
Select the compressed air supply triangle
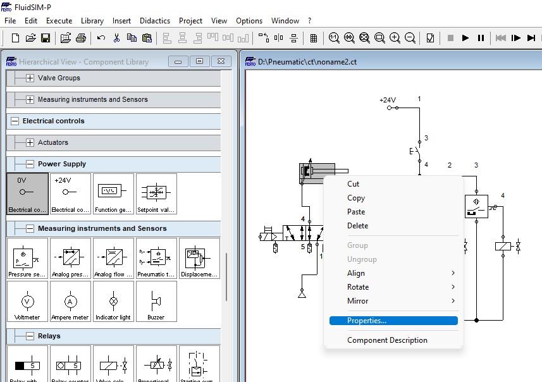coord(302,294)
